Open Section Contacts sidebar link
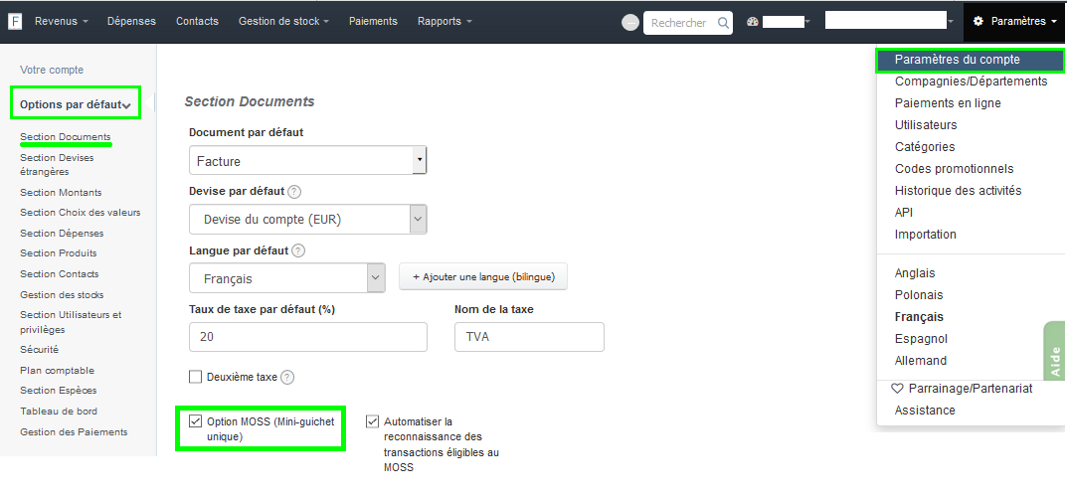 click(x=60, y=273)
